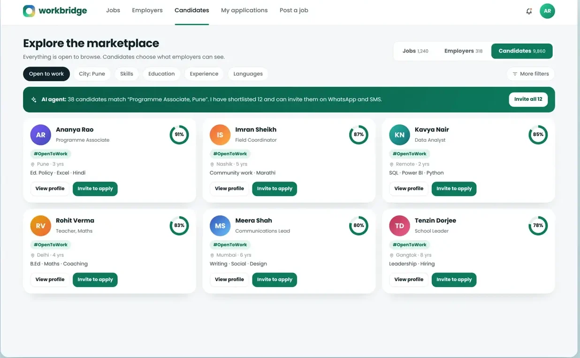The height and width of the screenshot is (358, 580).
Task: View Meera Shah's profile
Action: 229,280
